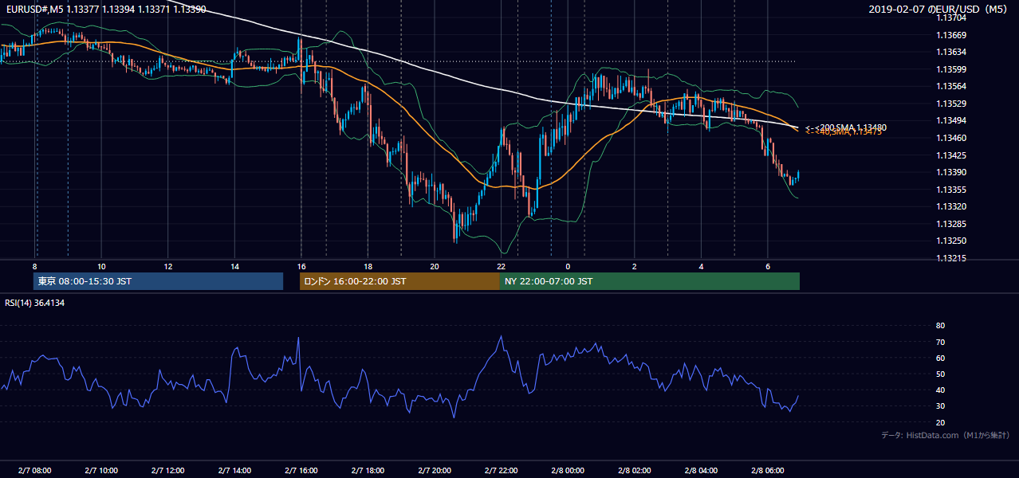
Task: Click RSI scale value 60
Action: 941,358
